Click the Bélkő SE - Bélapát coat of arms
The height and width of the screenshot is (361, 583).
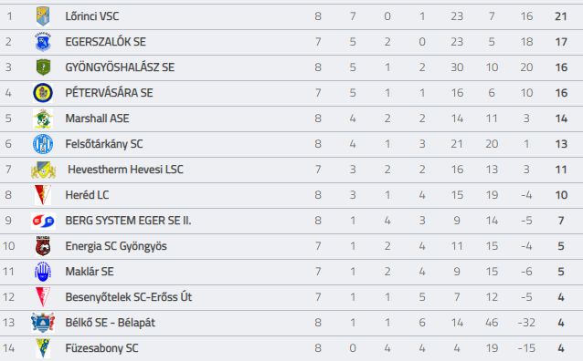coord(43,323)
